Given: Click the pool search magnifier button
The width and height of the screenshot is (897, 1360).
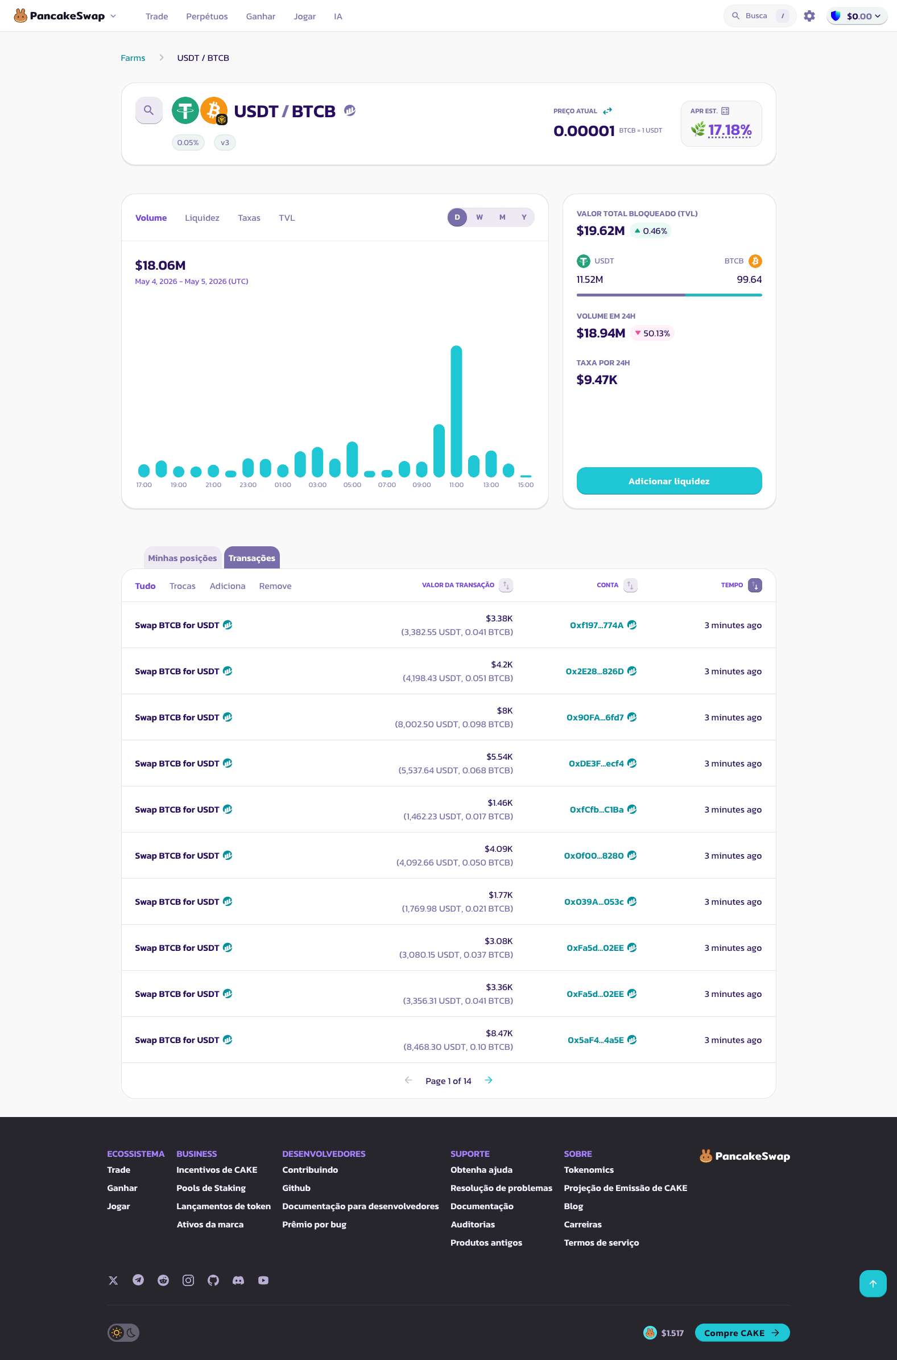Looking at the screenshot, I should (148, 110).
